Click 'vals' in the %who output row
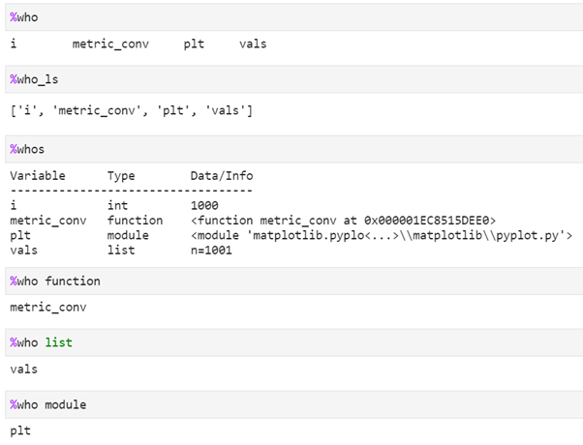The width and height of the screenshot is (583, 445). coord(253,44)
